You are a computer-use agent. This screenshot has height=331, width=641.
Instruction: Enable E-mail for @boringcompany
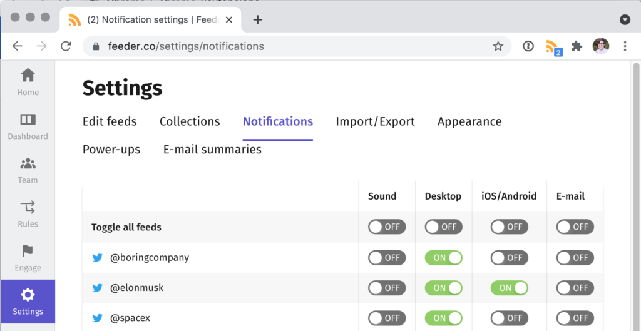[x=575, y=258]
